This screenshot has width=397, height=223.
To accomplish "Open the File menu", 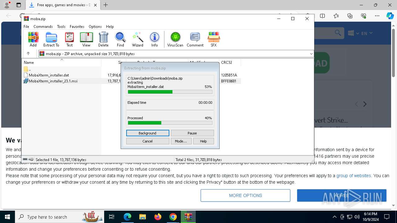I will point(26,27).
